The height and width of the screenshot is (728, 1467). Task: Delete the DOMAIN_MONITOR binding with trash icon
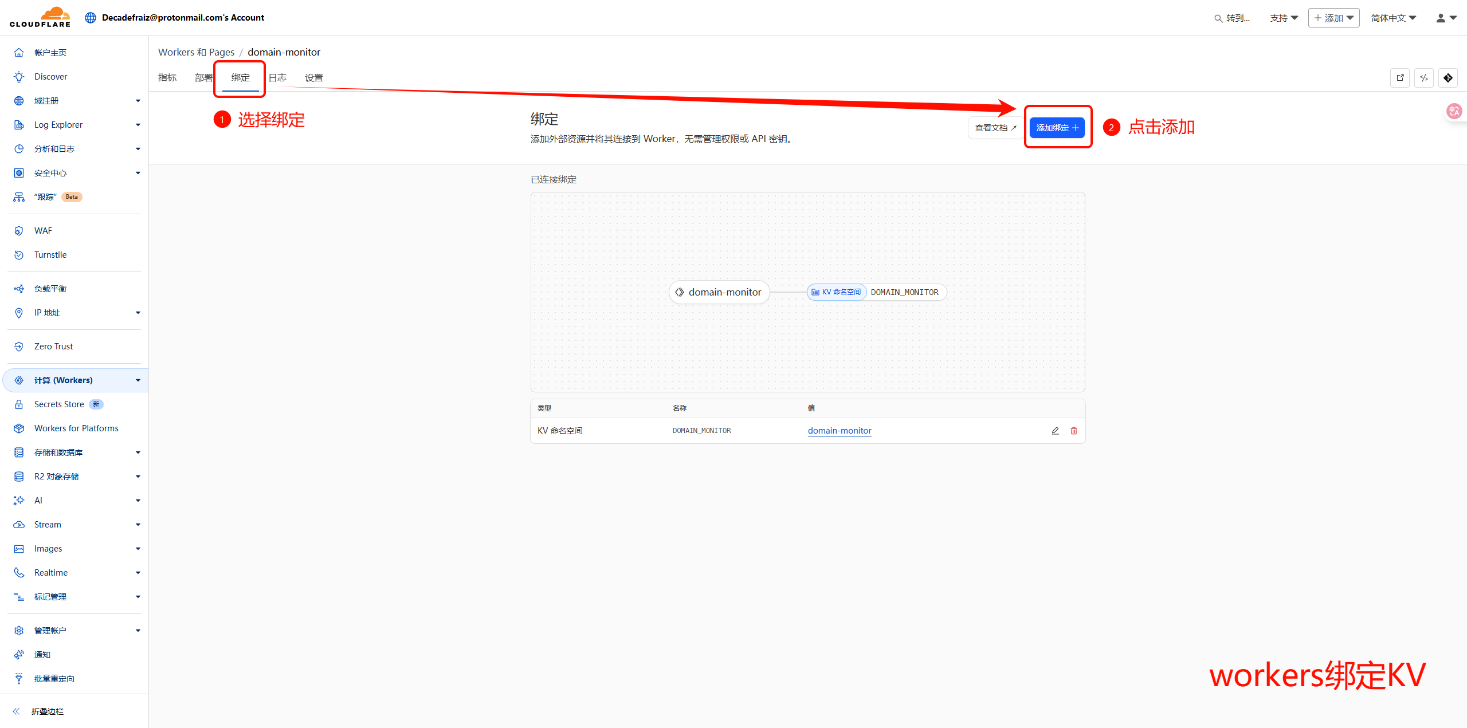point(1074,431)
